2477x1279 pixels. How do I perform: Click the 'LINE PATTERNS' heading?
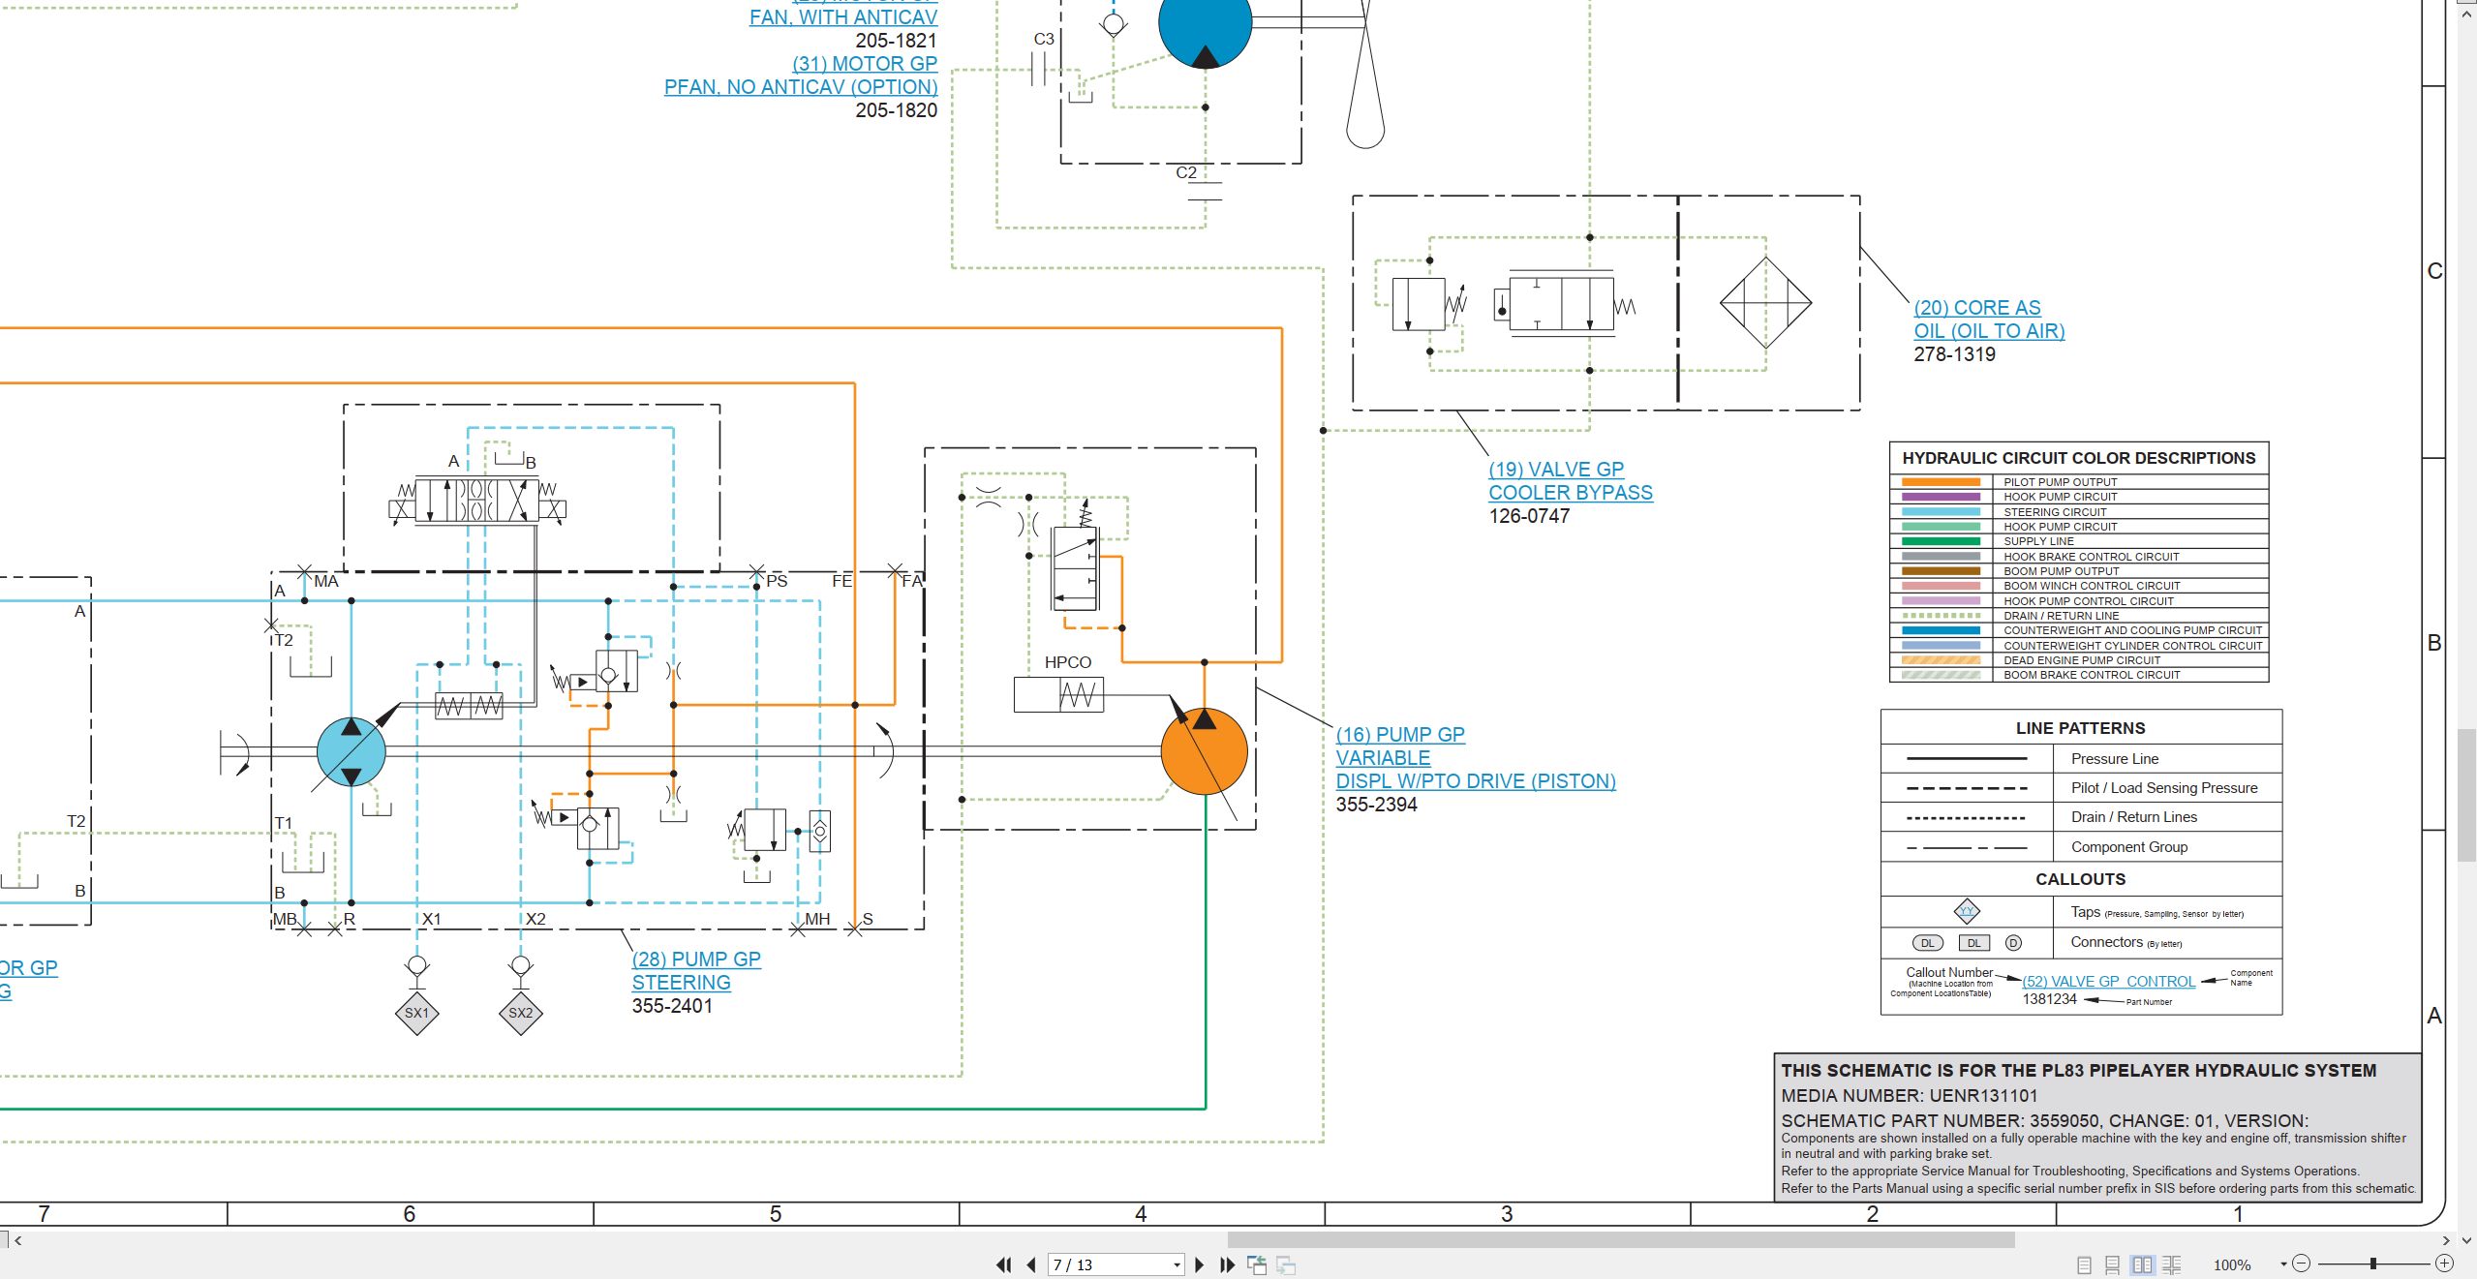point(2080,728)
